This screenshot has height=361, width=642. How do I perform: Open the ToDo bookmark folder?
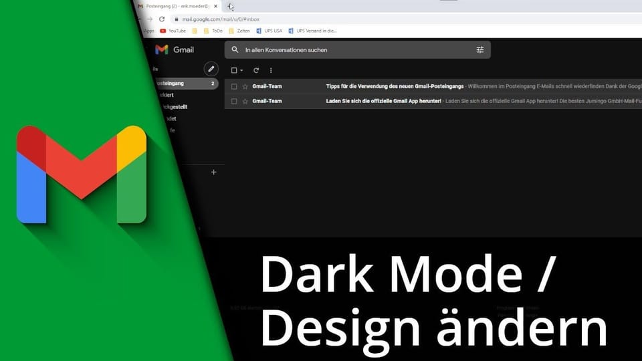point(213,31)
